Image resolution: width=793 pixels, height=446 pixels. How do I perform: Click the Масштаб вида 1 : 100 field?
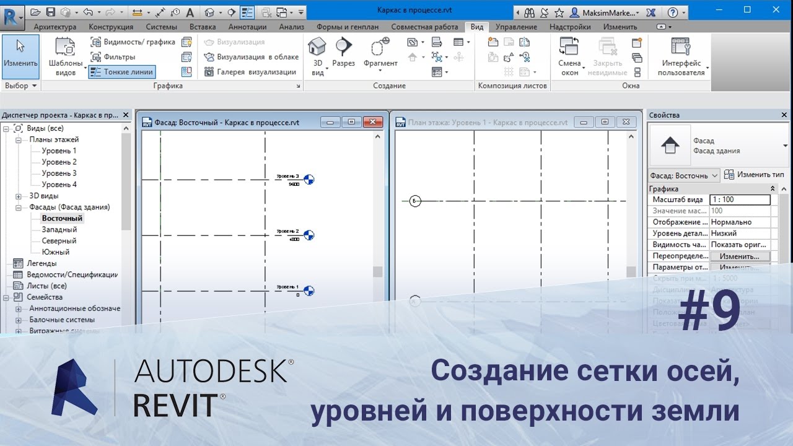pos(740,199)
